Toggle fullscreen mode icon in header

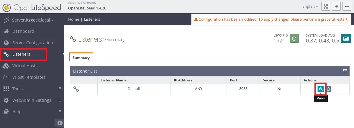(326, 6)
